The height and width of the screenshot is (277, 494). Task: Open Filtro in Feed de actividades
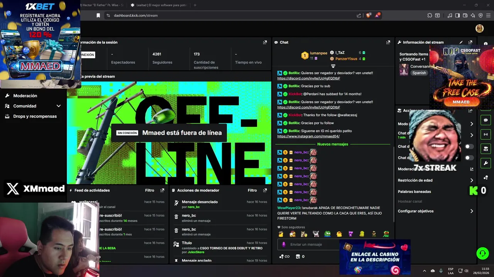click(x=149, y=190)
